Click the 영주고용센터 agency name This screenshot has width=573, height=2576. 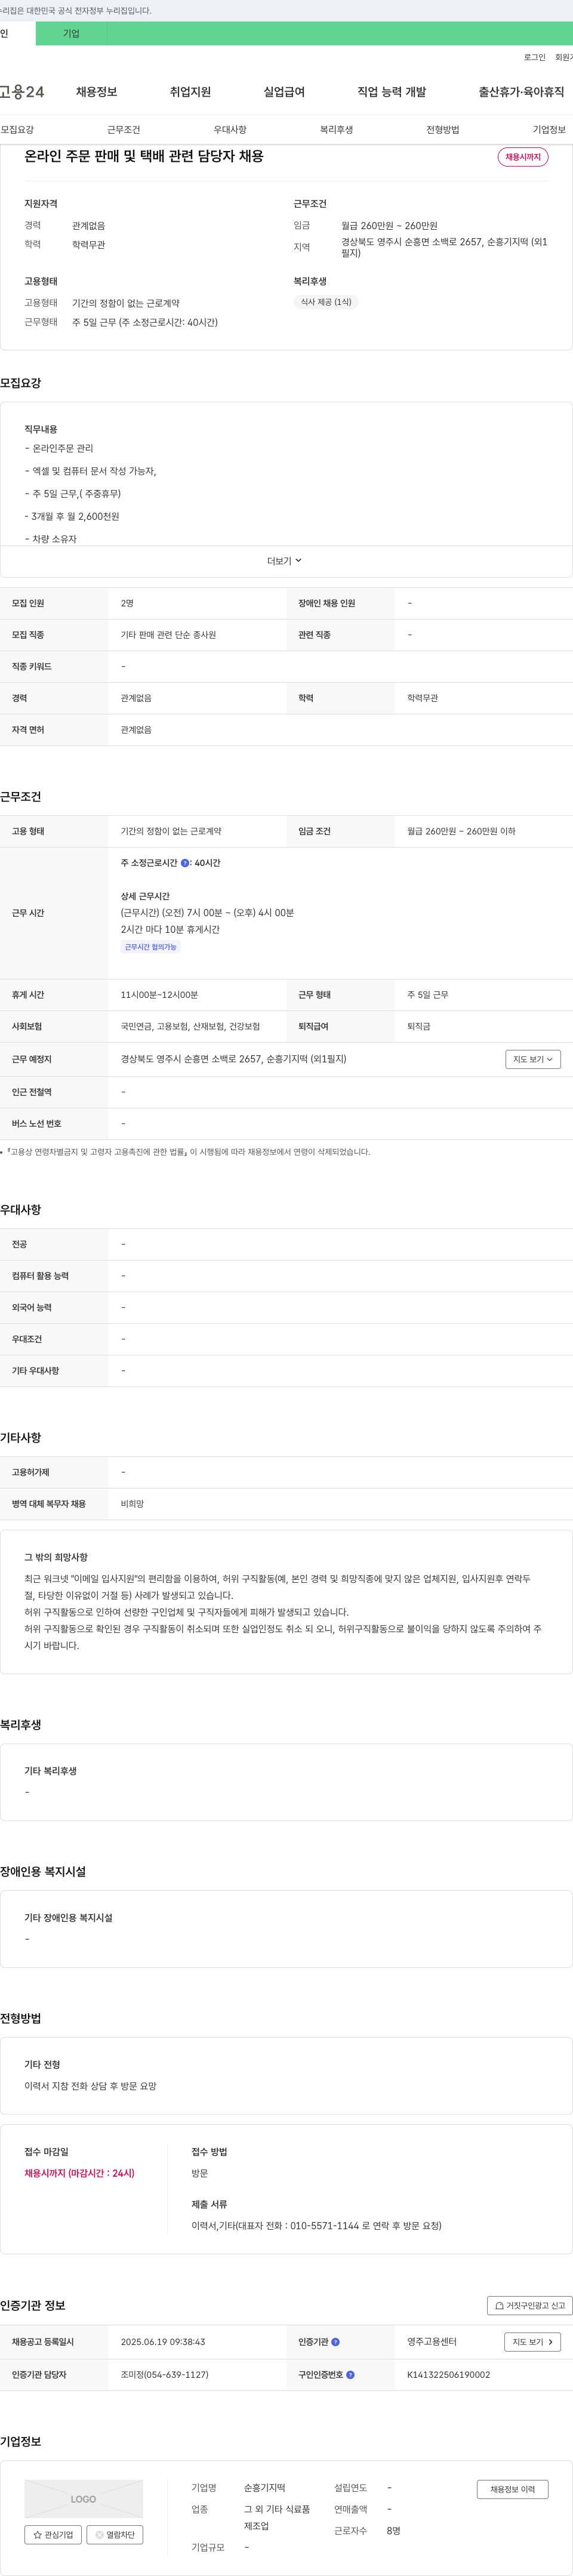pyautogui.click(x=431, y=2342)
